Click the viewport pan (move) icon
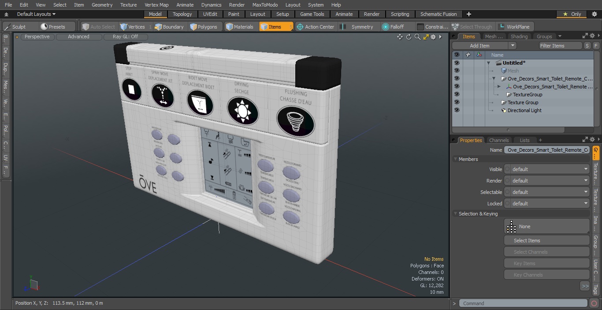Image resolution: width=602 pixels, height=310 pixels. point(400,37)
